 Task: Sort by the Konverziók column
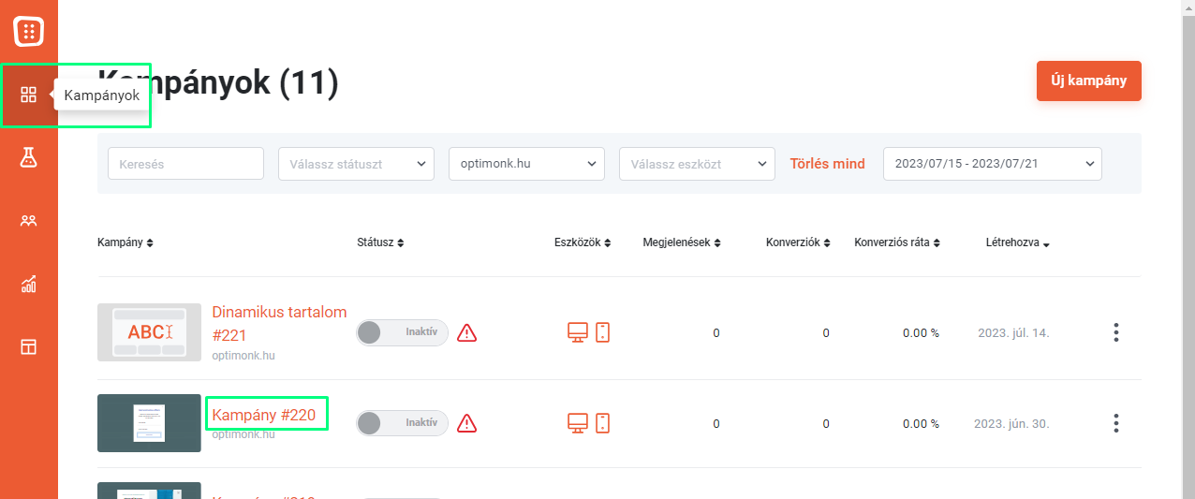[x=799, y=242]
